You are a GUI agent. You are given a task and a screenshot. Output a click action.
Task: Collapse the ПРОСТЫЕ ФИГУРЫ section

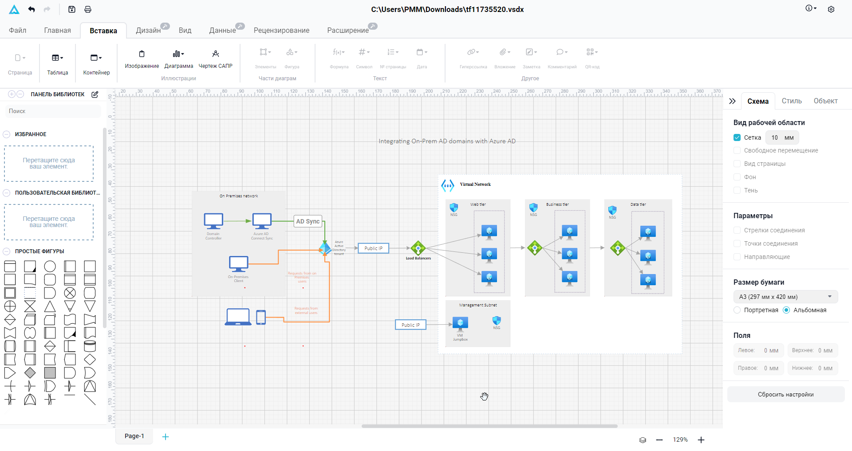[6, 251]
